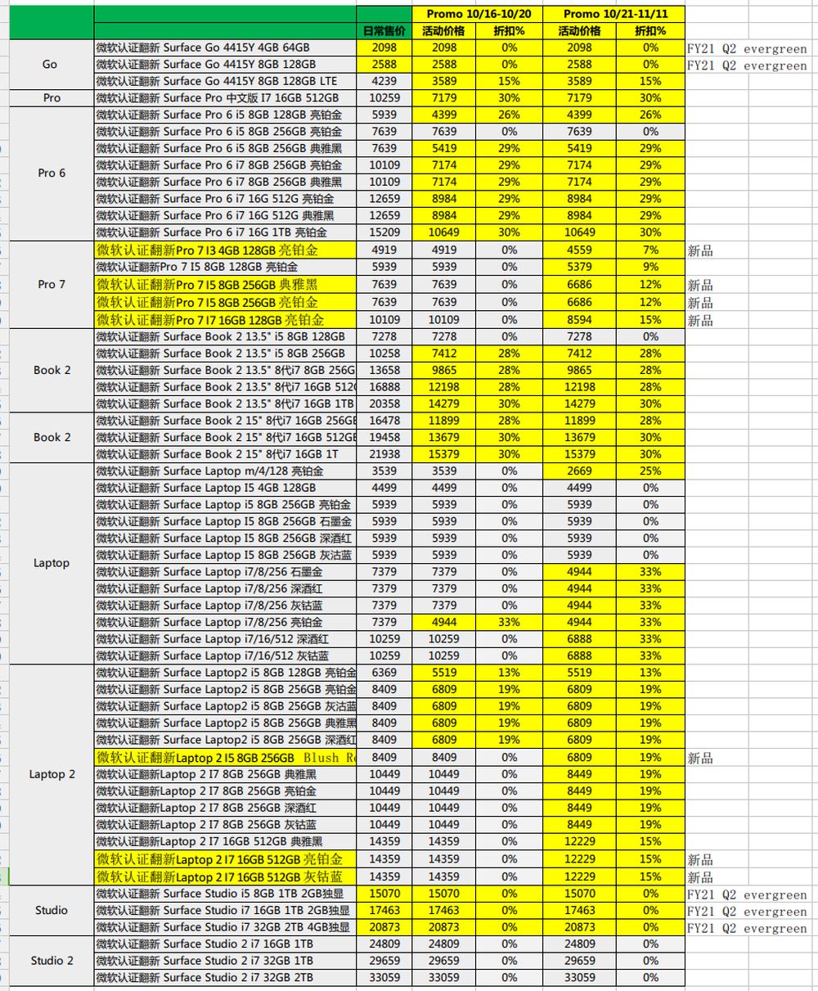
Task: Select the promo price cell "8594"
Action: point(579,319)
